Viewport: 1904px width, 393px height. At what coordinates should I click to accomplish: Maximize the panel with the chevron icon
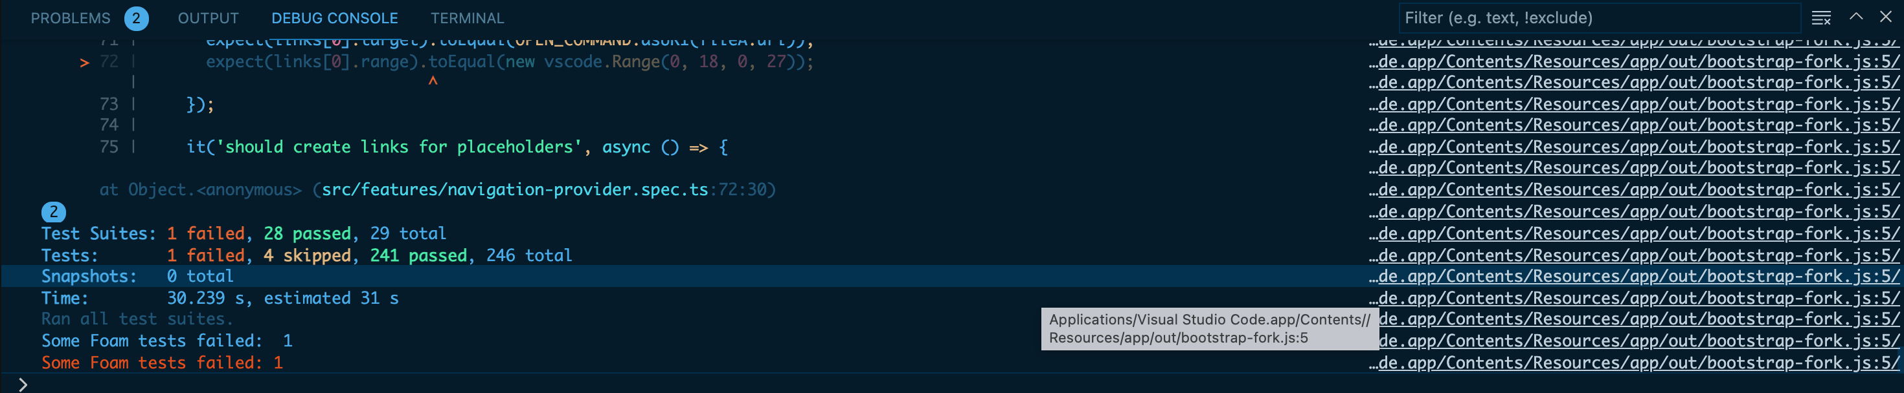point(1857,17)
